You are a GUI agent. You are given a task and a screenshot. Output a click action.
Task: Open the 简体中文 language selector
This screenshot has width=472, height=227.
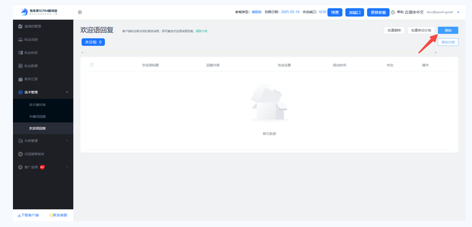point(414,12)
